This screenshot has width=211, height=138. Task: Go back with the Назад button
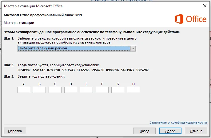(144, 131)
